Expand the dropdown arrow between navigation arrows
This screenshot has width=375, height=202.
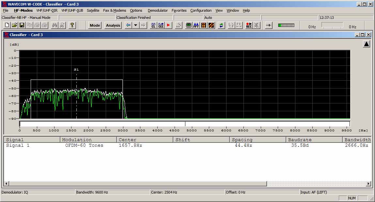pyautogui.click(x=135, y=25)
